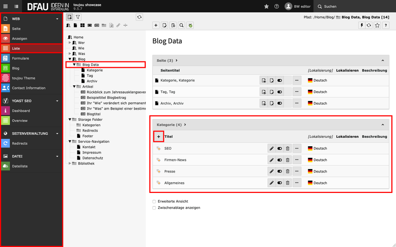Open the bookmarks star in top bar
The image size is (396, 247).
click(x=266, y=7)
